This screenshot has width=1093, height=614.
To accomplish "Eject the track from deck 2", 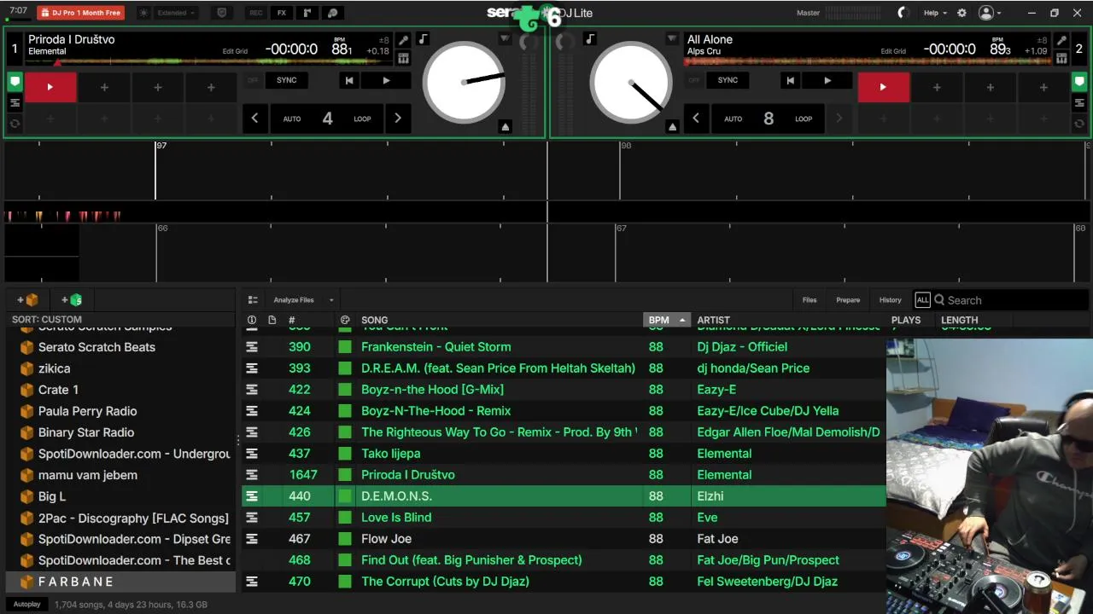I will [672, 126].
